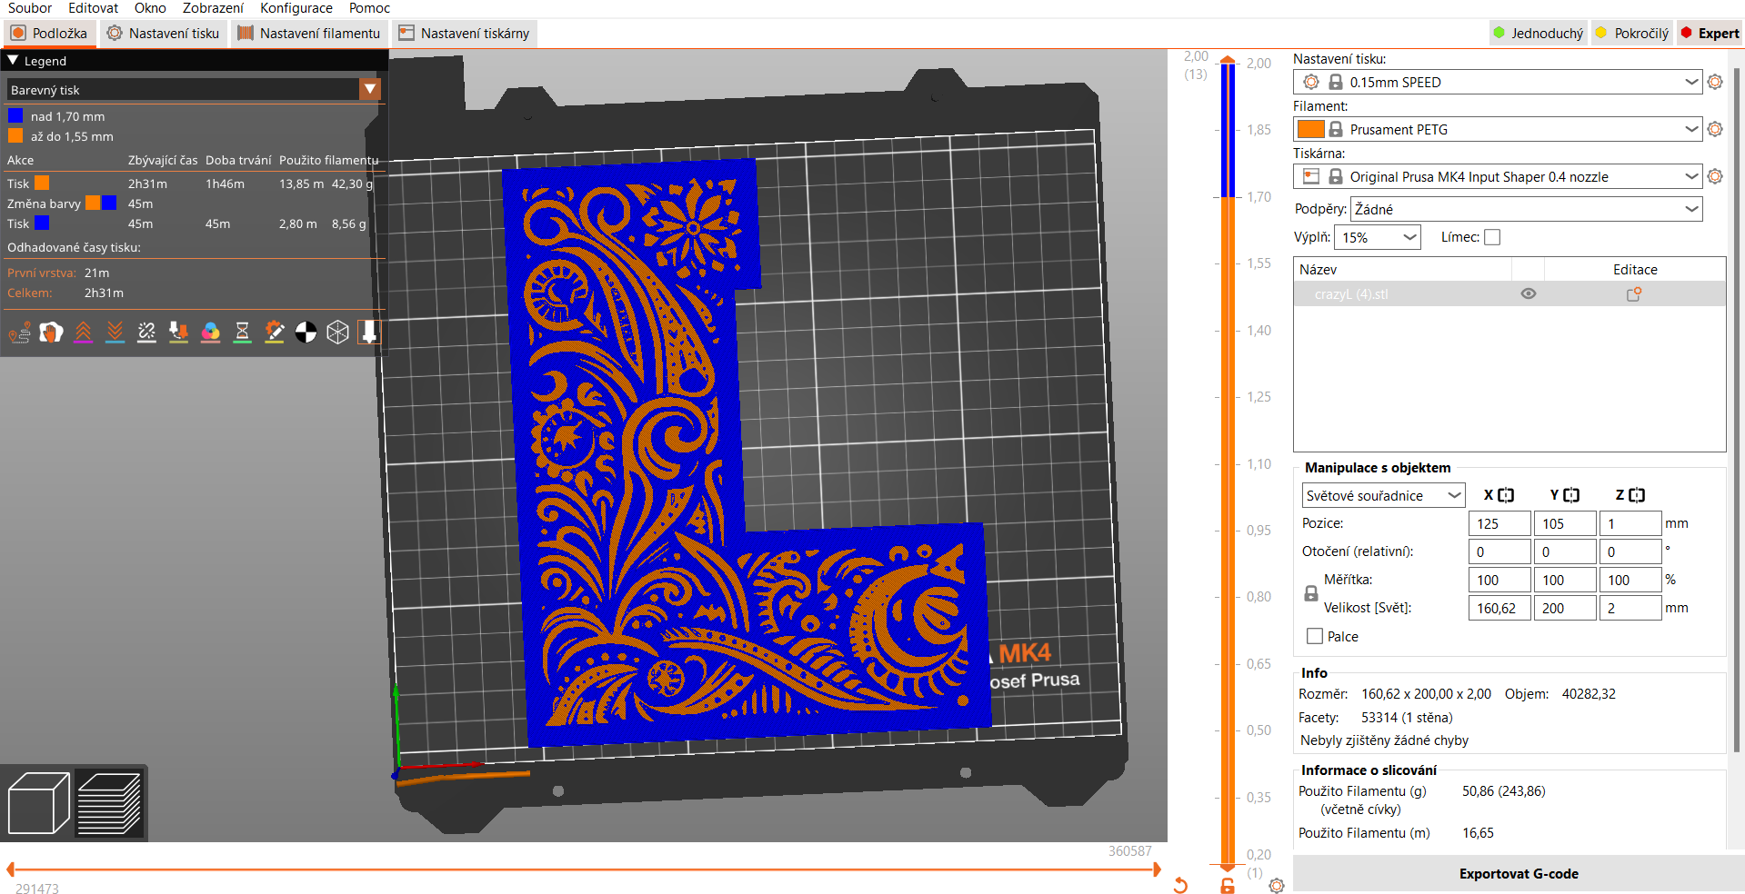Toggle travel moves visibility icon in legend

click(x=19, y=333)
